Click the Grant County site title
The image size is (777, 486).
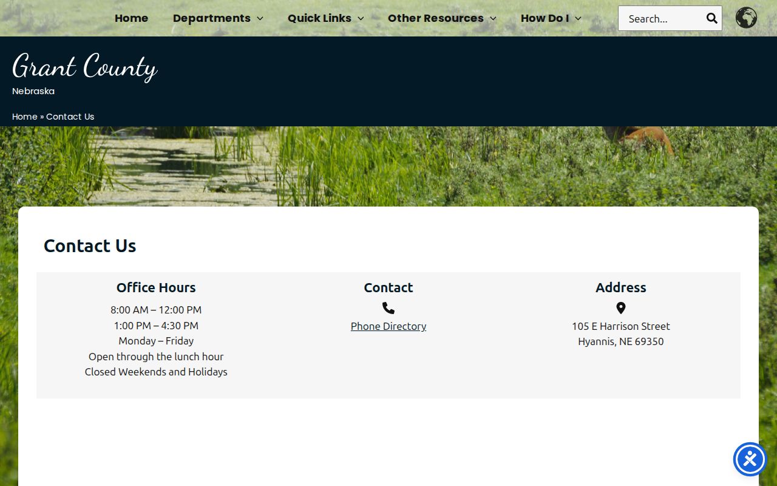pos(85,66)
